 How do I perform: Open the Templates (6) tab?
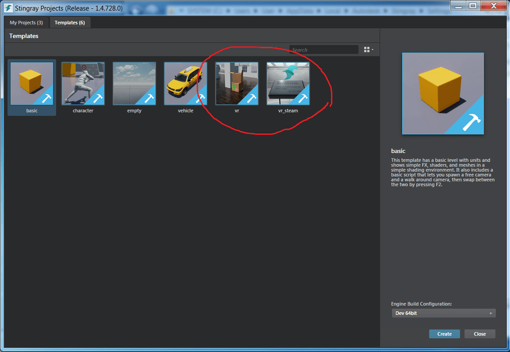point(69,22)
